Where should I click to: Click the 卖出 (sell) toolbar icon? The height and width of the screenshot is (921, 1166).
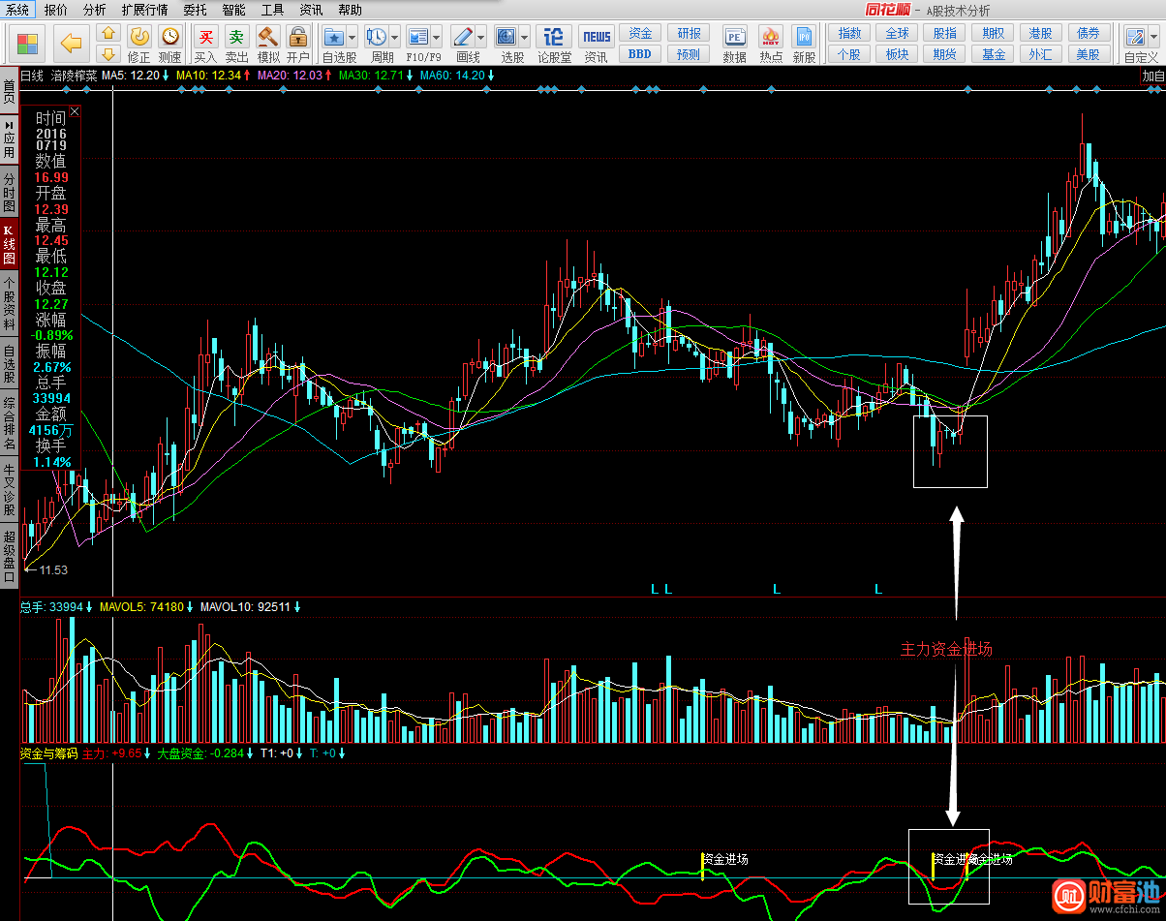click(237, 38)
